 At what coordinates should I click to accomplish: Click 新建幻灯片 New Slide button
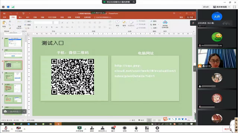coord(19,25)
